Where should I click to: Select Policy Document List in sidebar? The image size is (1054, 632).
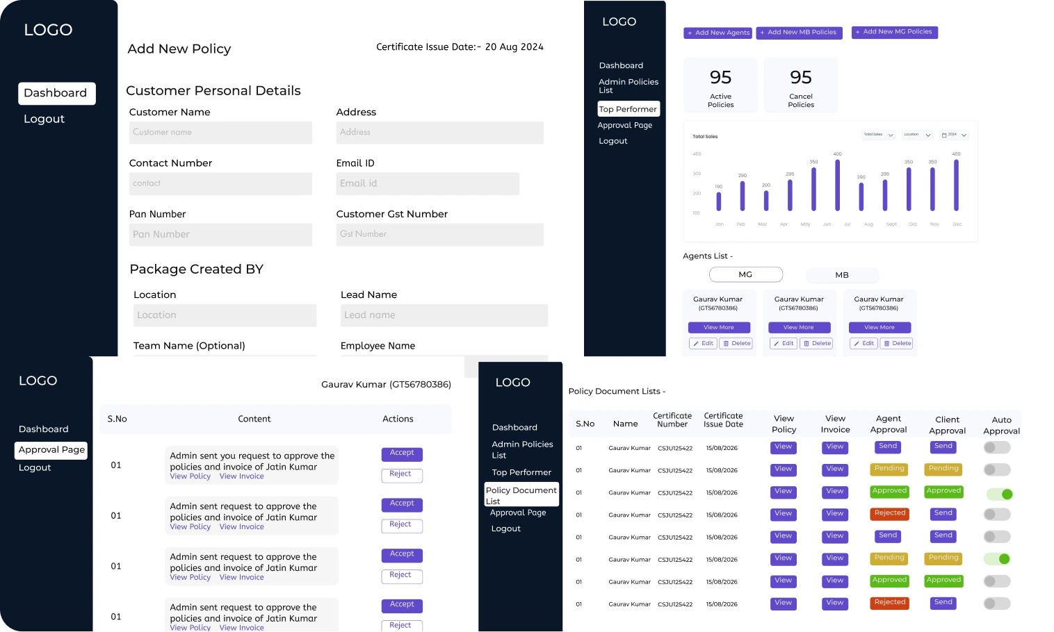pyautogui.click(x=521, y=494)
